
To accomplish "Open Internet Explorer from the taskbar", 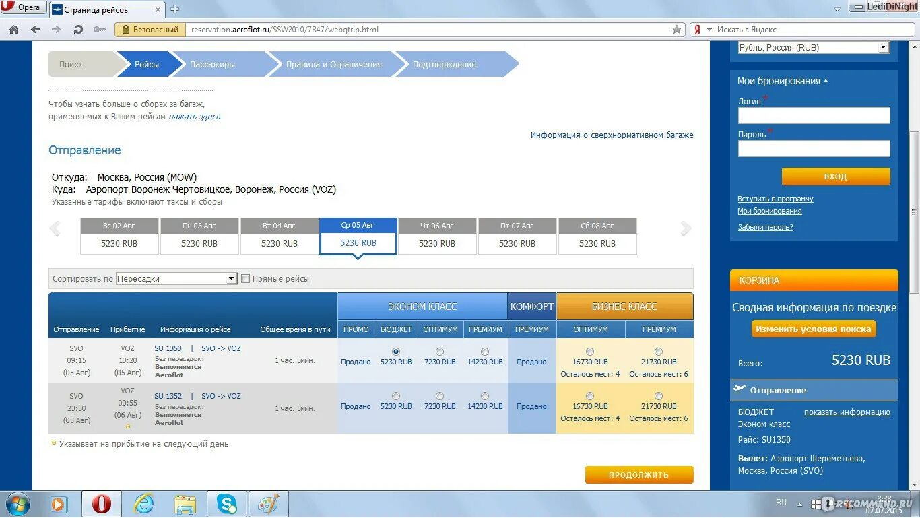I will (x=143, y=504).
